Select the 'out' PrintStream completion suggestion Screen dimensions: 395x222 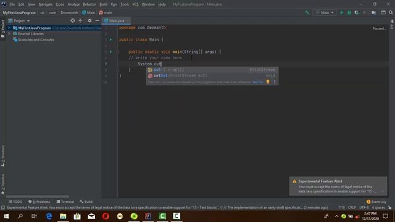click(x=212, y=70)
